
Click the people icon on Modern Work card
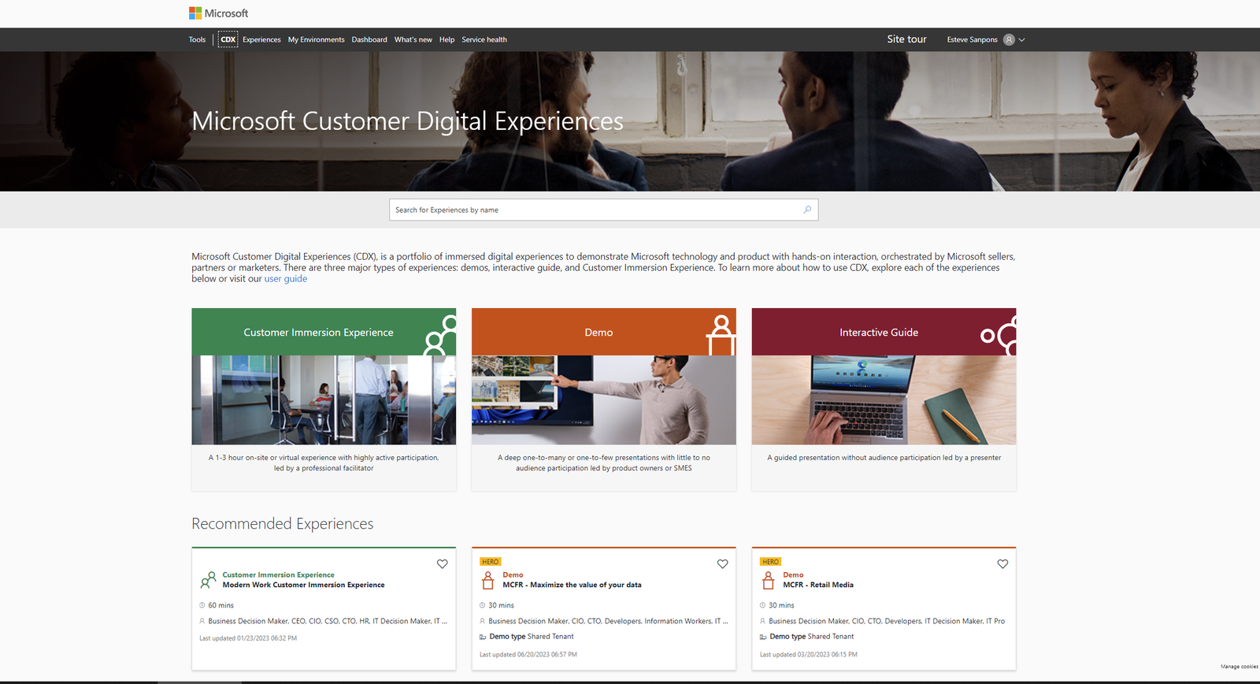tap(208, 581)
